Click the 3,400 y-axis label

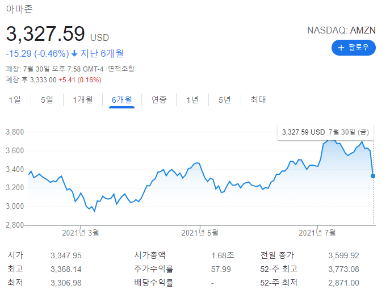[15, 169]
